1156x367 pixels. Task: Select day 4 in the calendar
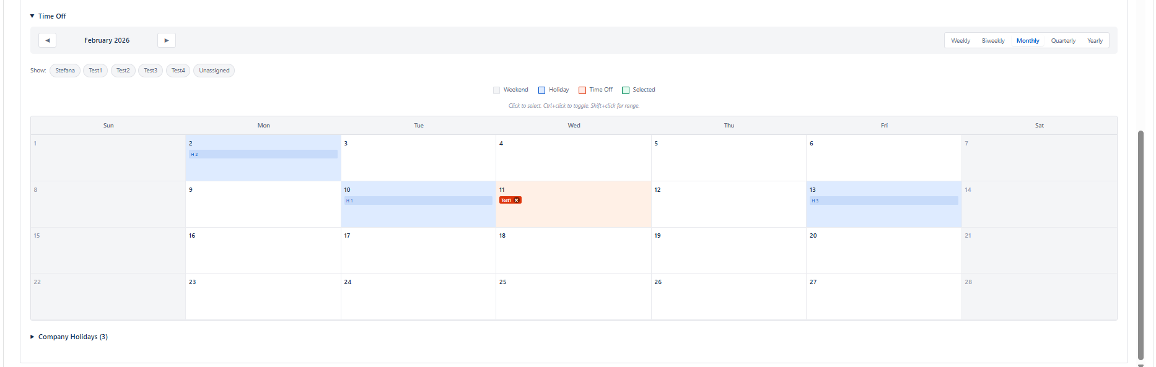click(x=574, y=158)
